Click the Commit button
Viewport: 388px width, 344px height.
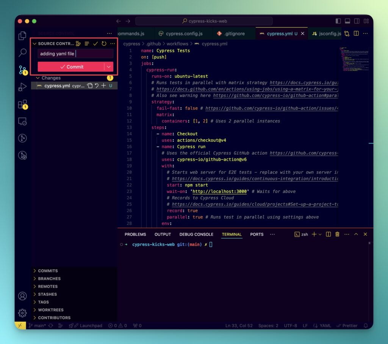(x=71, y=67)
